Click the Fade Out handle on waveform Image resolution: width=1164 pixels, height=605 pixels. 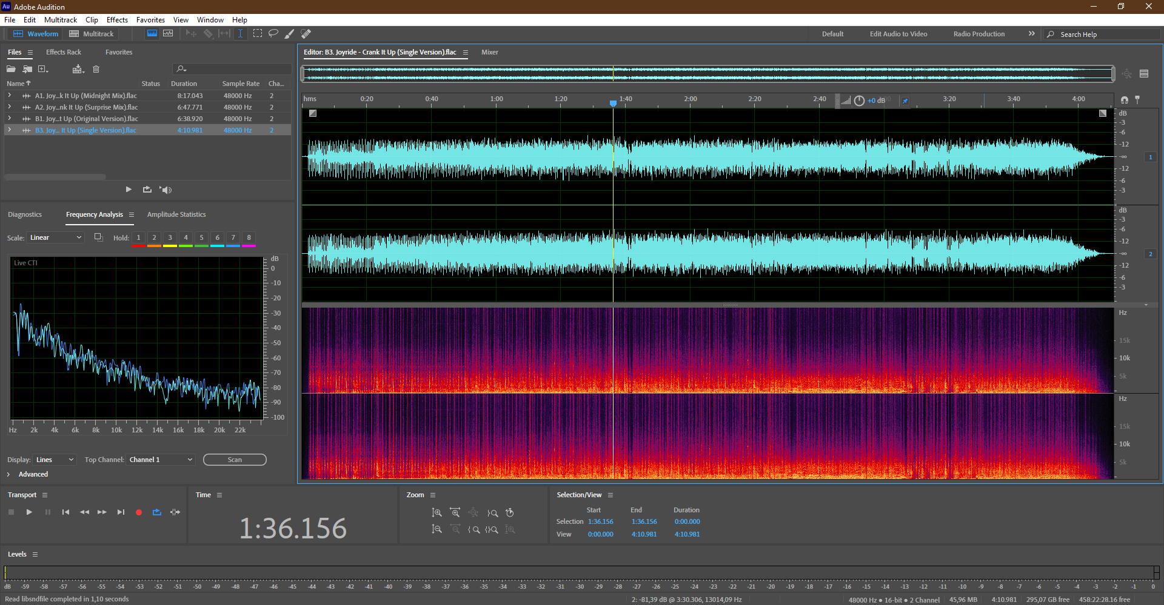[1103, 113]
